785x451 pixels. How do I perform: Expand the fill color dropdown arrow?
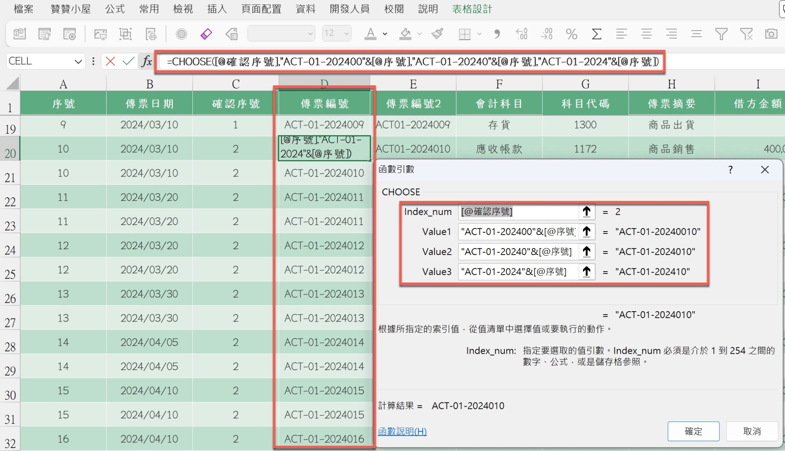pyautogui.click(x=420, y=34)
